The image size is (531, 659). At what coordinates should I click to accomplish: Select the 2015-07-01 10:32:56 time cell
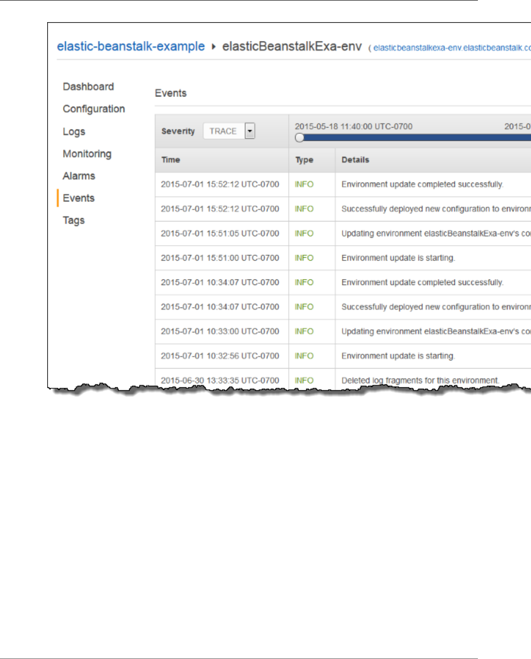coord(220,356)
